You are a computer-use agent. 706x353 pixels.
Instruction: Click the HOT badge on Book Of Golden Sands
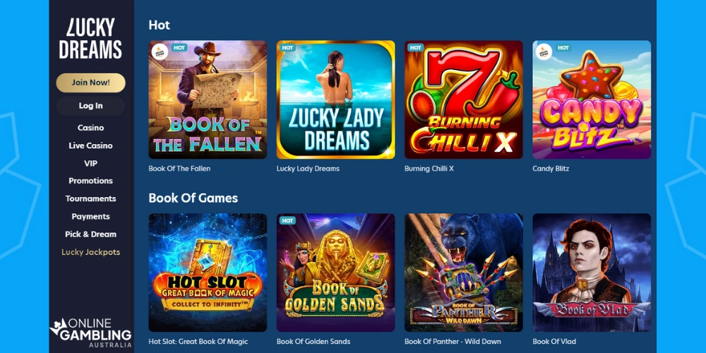(287, 220)
